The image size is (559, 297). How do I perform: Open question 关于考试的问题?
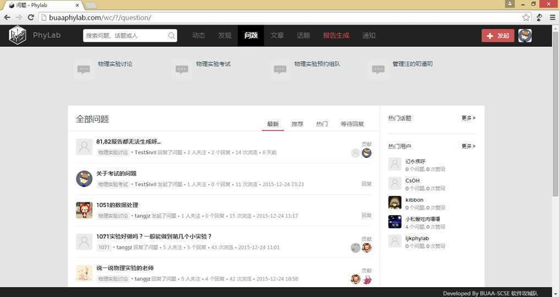[x=117, y=174]
